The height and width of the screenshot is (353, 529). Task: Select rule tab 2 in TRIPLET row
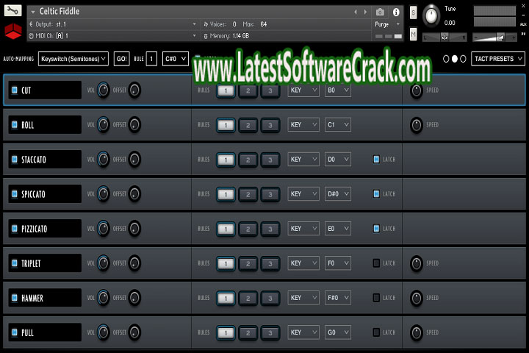coord(248,263)
